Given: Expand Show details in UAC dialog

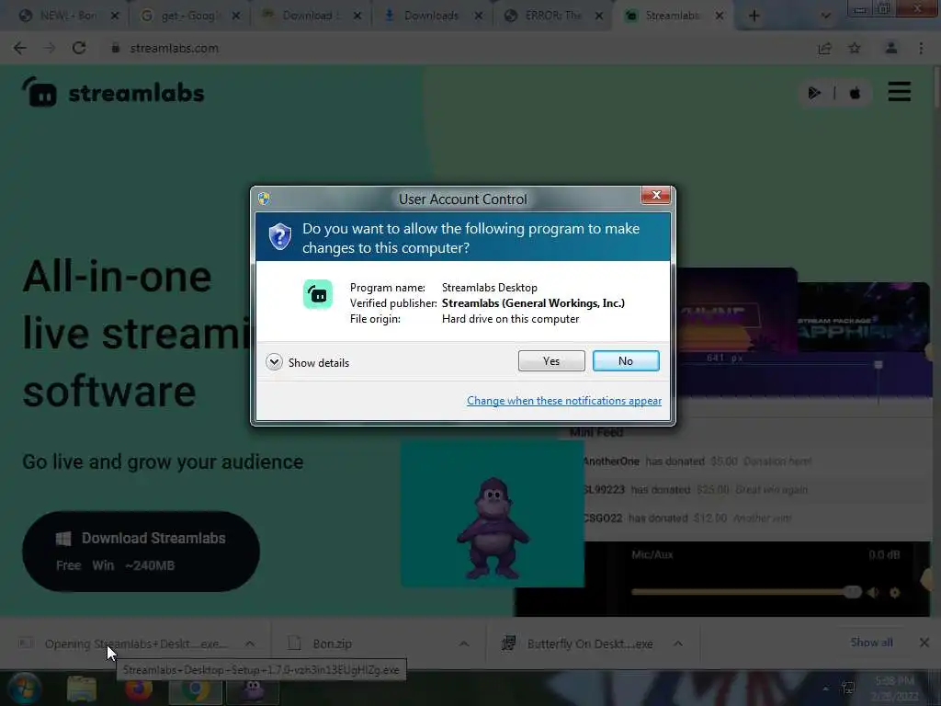Looking at the screenshot, I should click(307, 362).
